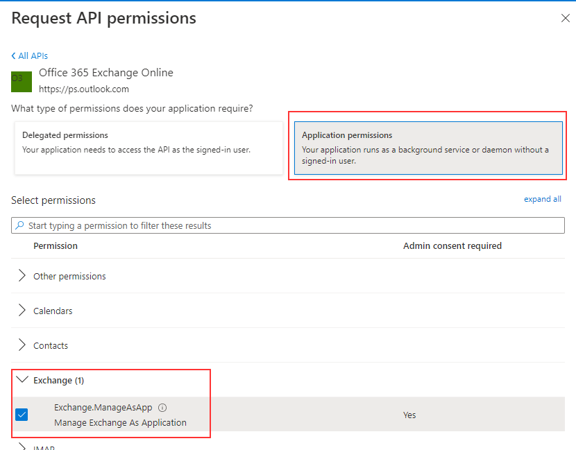Click the expand all link
This screenshot has height=450, width=576.
coord(542,199)
